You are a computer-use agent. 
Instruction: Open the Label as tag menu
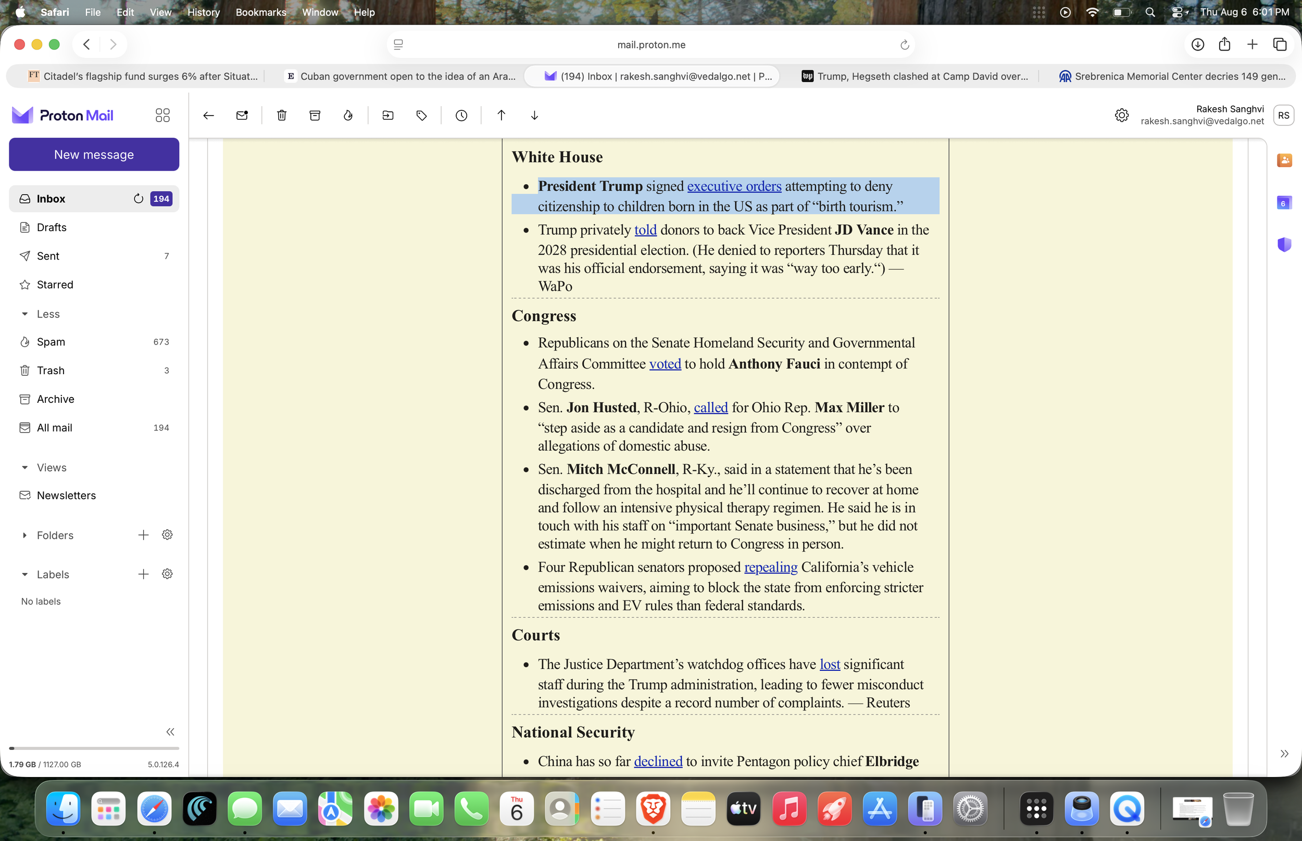(x=421, y=115)
